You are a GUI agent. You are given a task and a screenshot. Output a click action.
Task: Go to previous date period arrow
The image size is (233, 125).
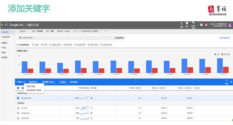click(x=105, y=31)
